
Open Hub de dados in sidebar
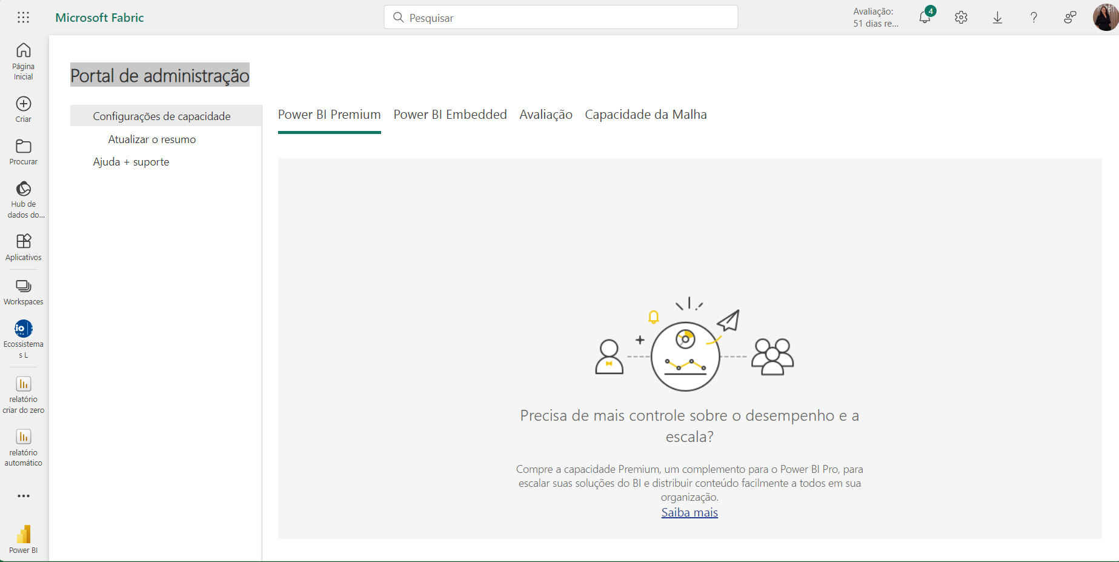[24, 199]
